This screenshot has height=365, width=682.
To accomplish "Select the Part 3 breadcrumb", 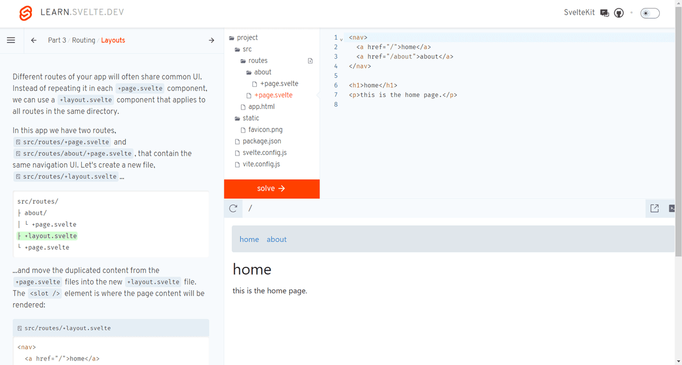I will point(57,40).
